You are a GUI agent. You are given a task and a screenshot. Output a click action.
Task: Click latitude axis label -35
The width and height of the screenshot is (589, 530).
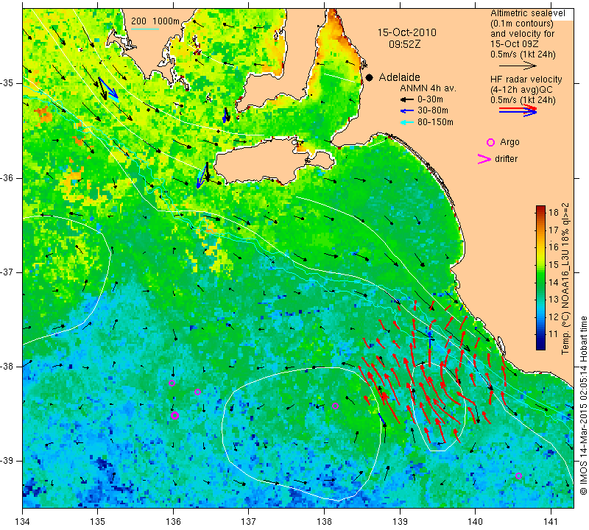point(7,83)
